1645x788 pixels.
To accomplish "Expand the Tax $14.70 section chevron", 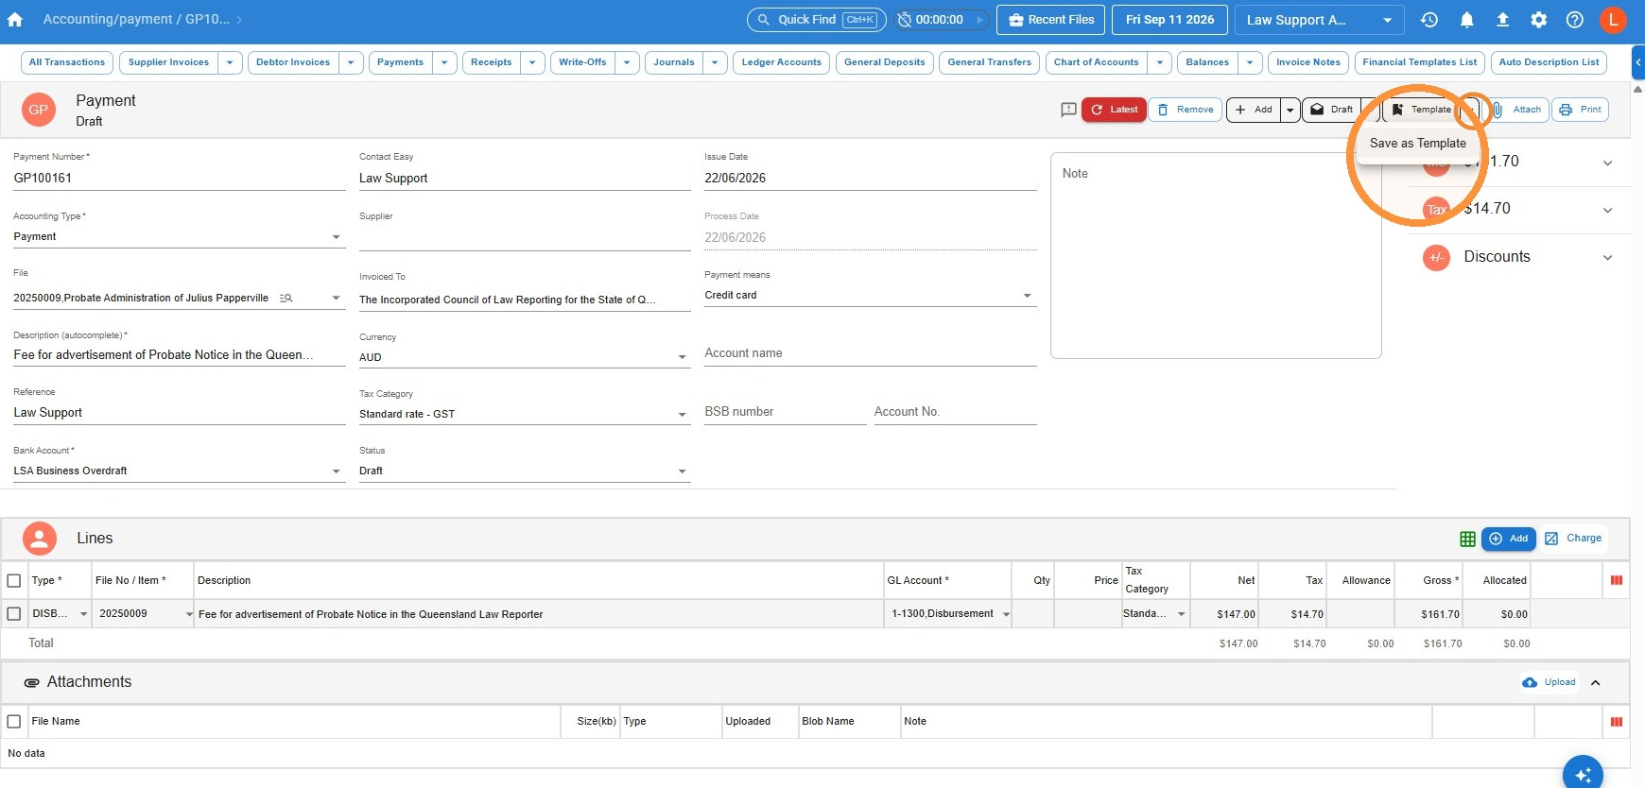I will click(x=1607, y=210).
